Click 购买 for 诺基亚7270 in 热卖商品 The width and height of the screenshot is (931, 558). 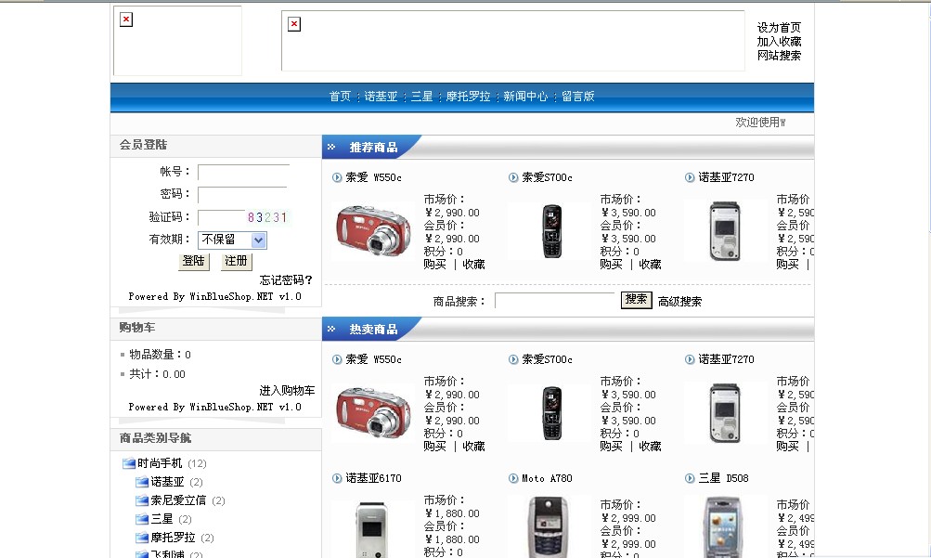[787, 447]
